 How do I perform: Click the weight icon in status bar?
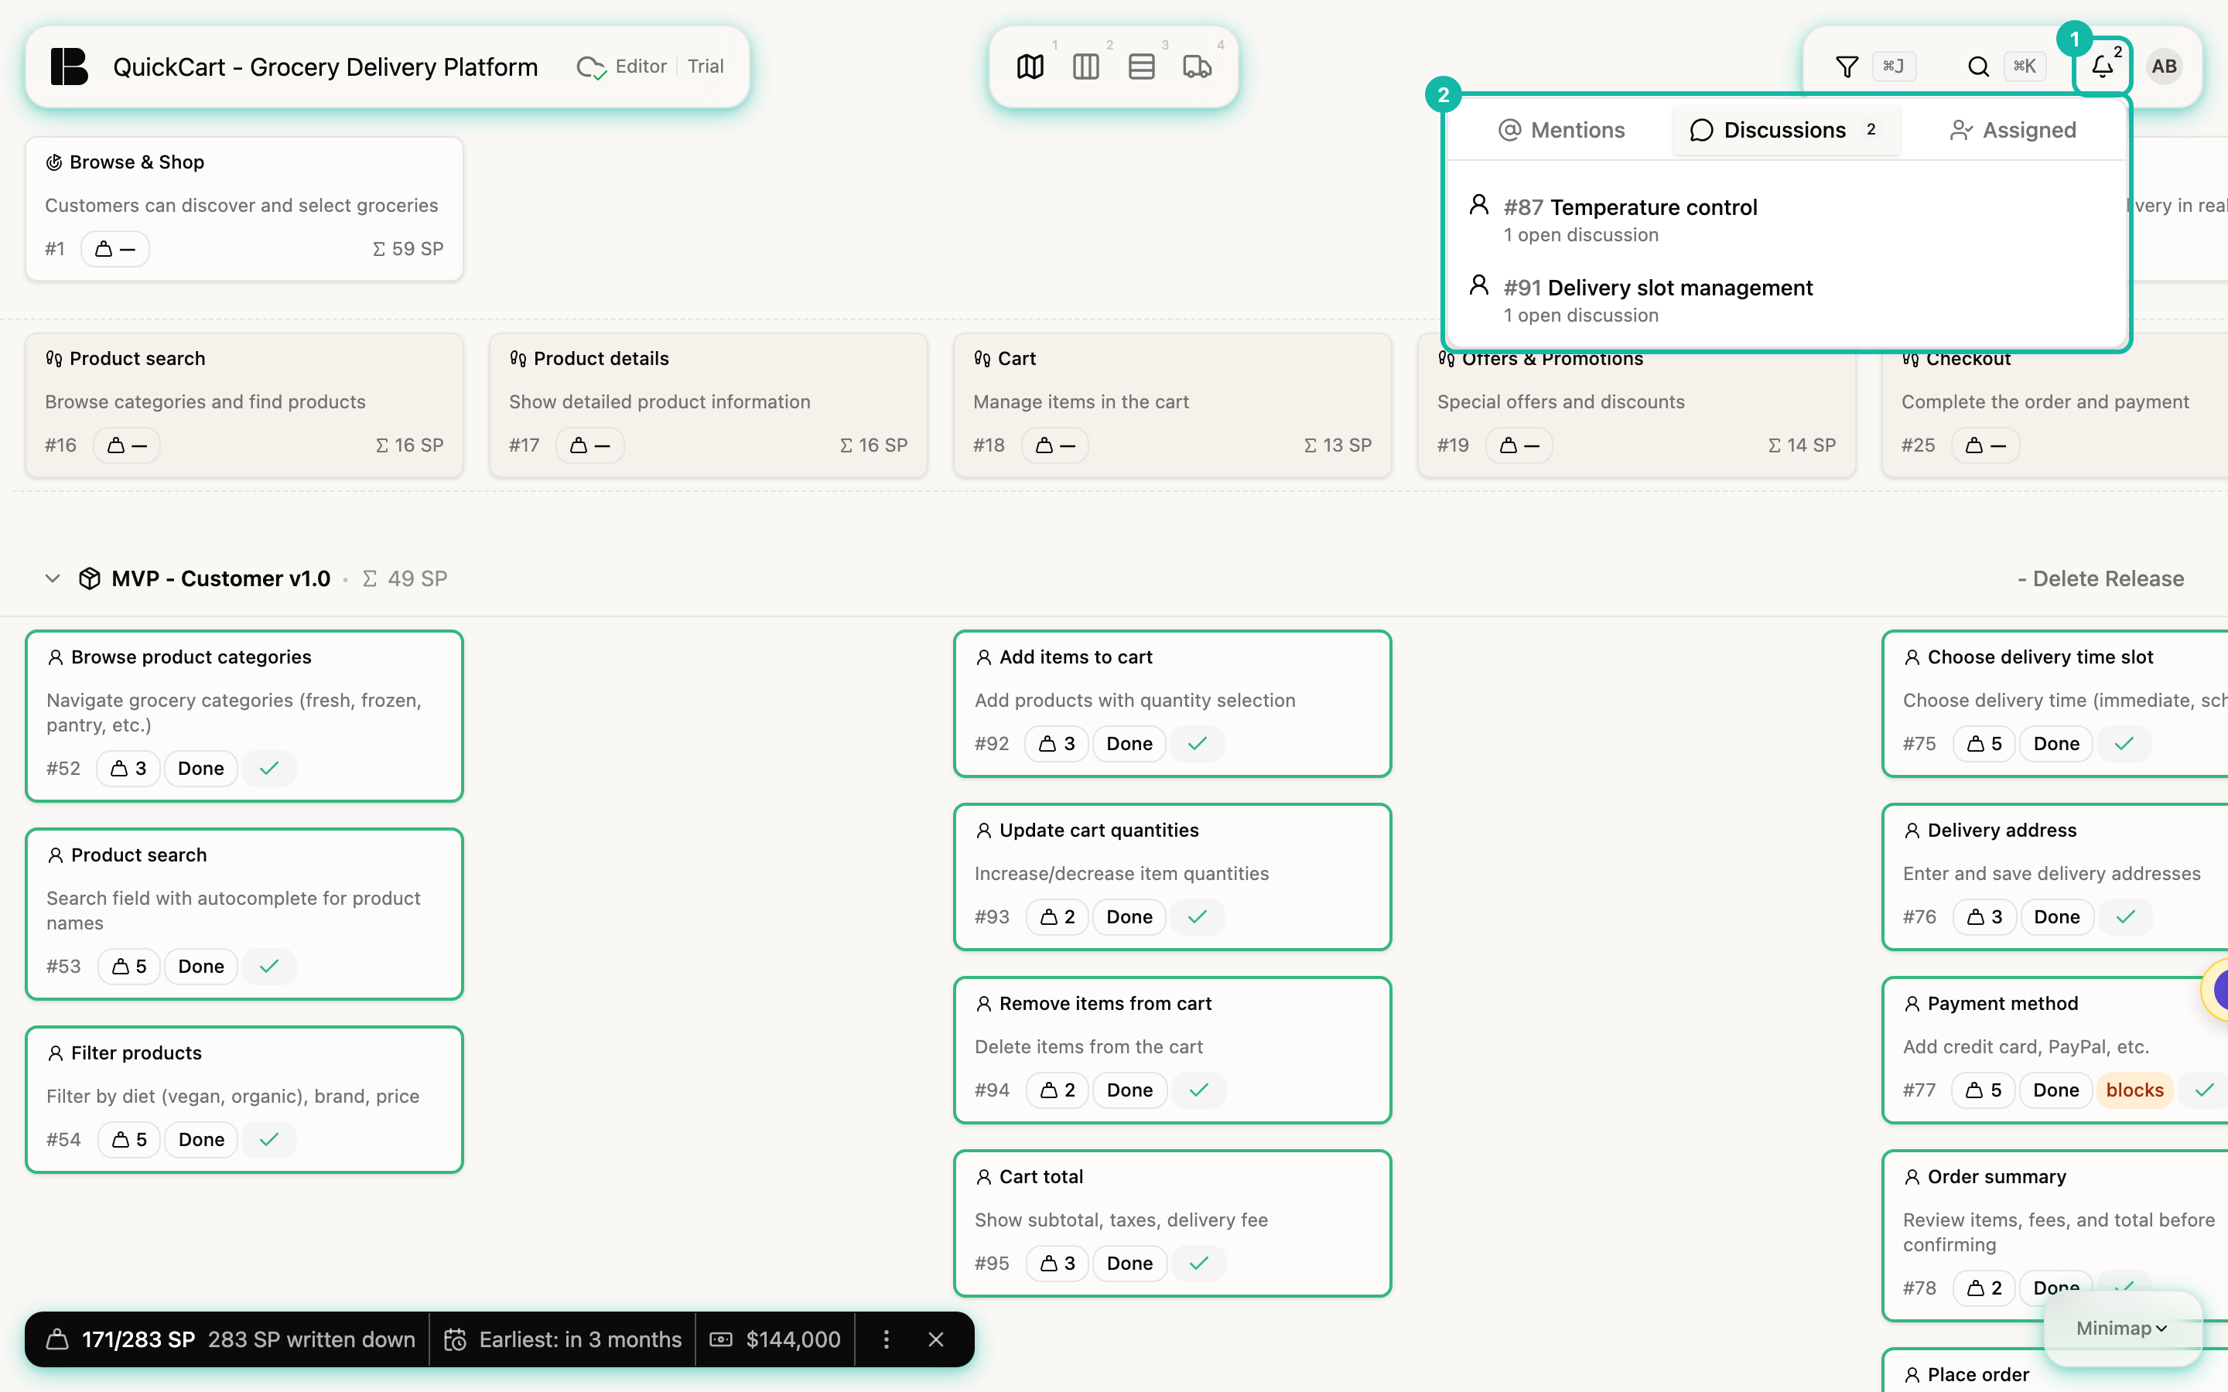[57, 1339]
